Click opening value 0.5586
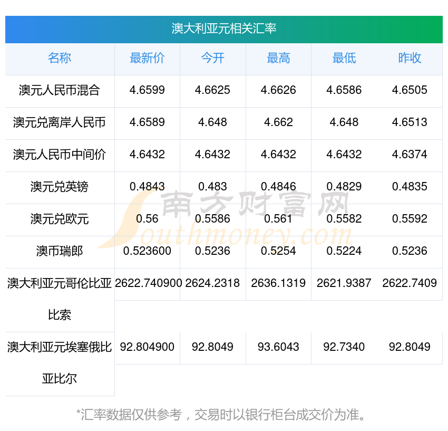Viewport: 448px width, 431px height. point(212,219)
